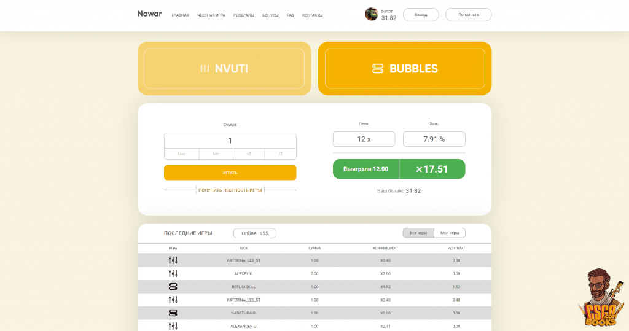Click the Online 155 counter
The width and height of the screenshot is (629, 331).
(x=255, y=233)
